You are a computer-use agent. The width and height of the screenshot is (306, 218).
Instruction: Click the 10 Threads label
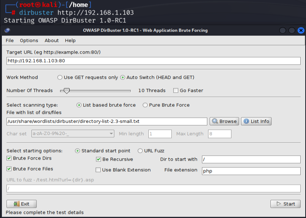pos(152,91)
